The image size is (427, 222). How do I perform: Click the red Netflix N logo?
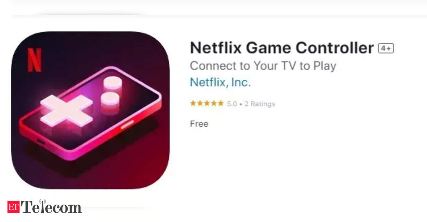pos(35,60)
